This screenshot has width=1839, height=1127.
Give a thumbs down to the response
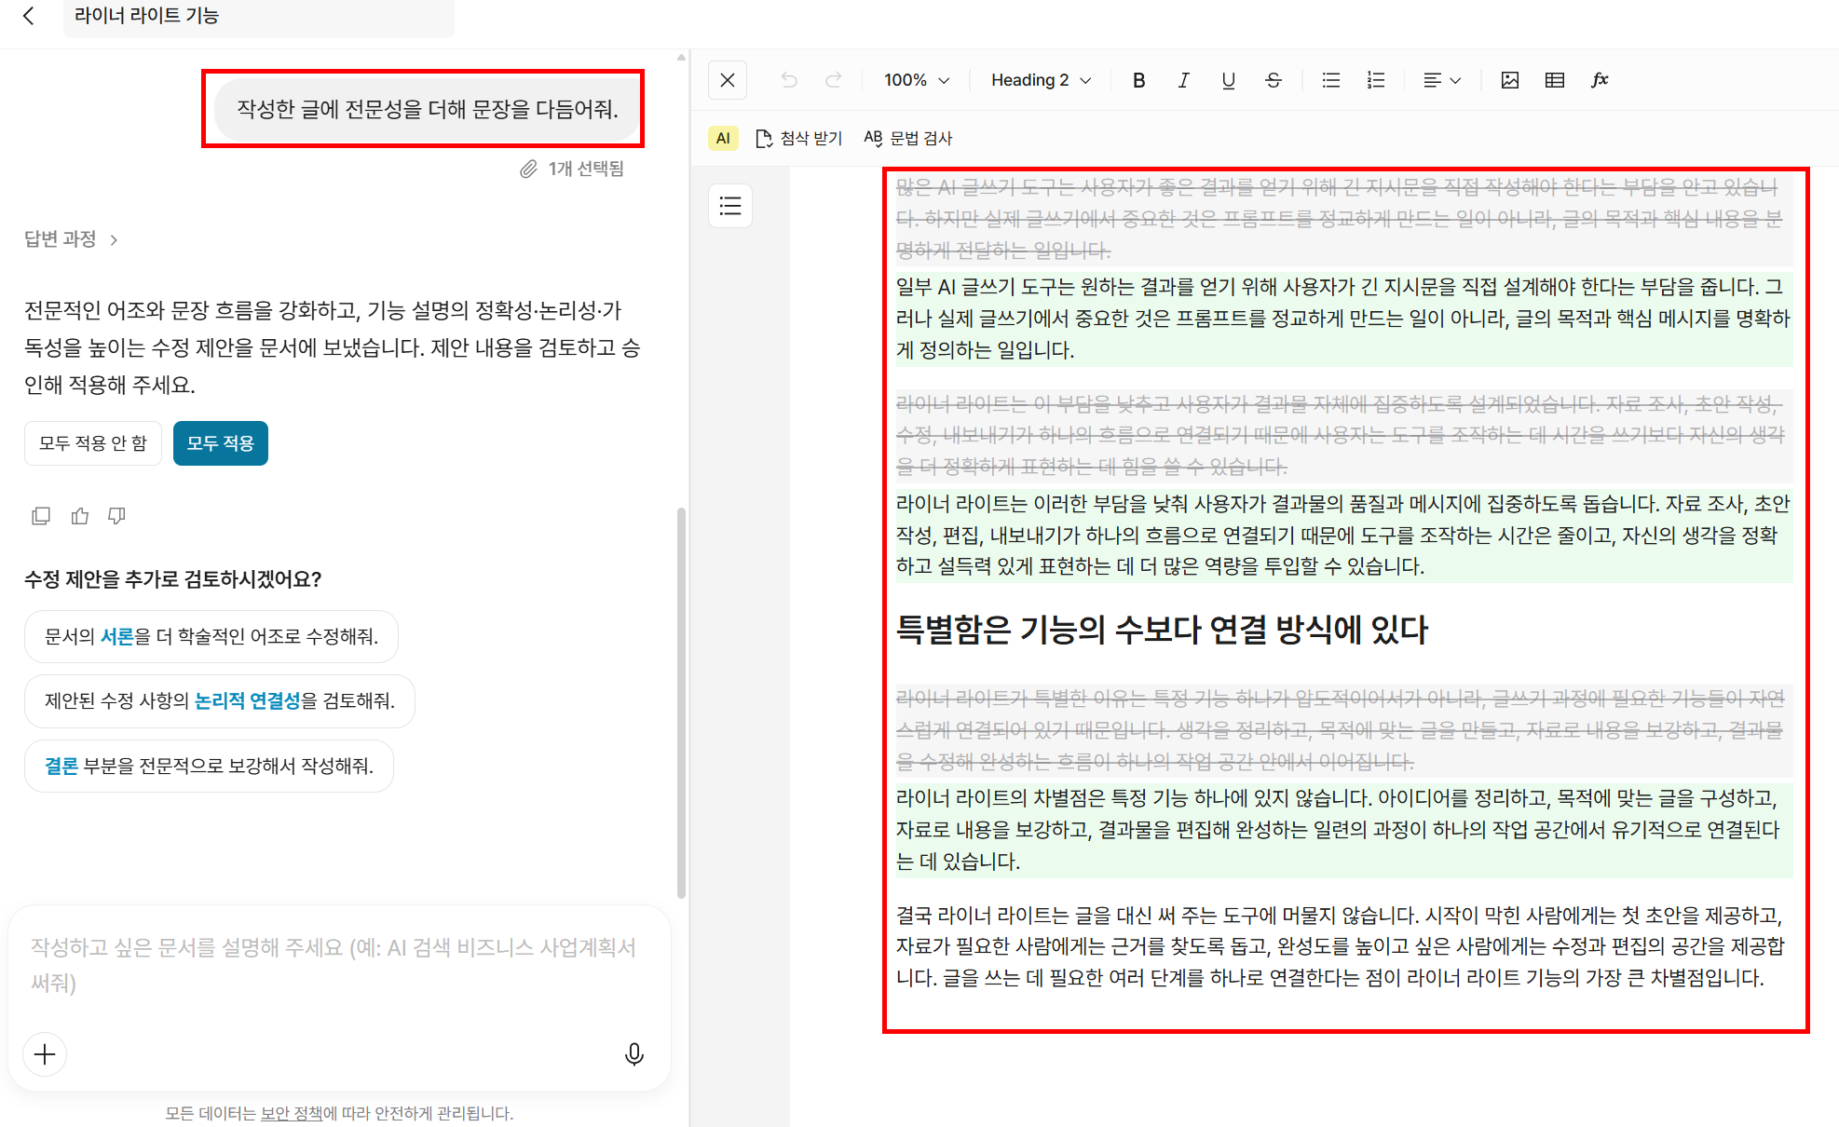coord(116,516)
